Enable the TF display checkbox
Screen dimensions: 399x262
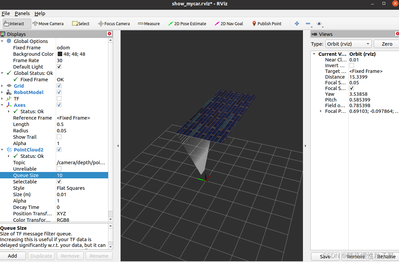coord(59,98)
